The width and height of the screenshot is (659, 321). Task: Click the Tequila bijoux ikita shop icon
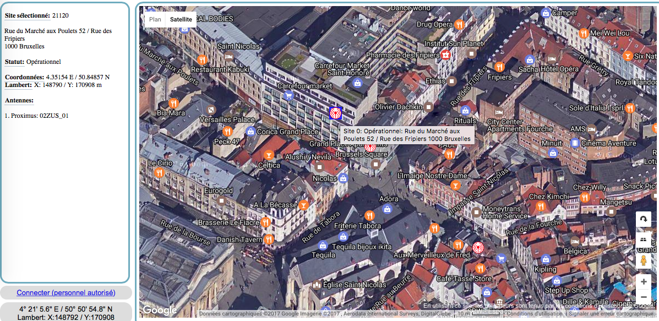pyautogui.click(x=344, y=237)
